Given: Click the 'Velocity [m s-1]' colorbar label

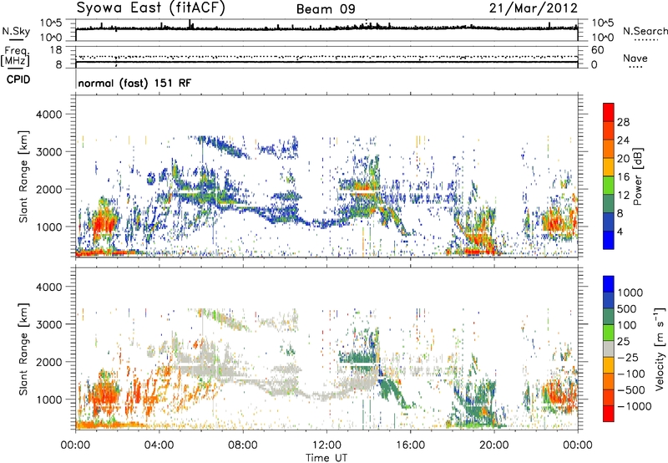Looking at the screenshot, I should point(660,349).
